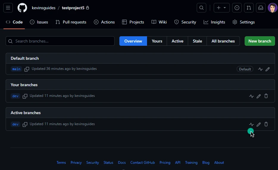
Task: Rename the main branch with pencil icon
Action: (268, 69)
